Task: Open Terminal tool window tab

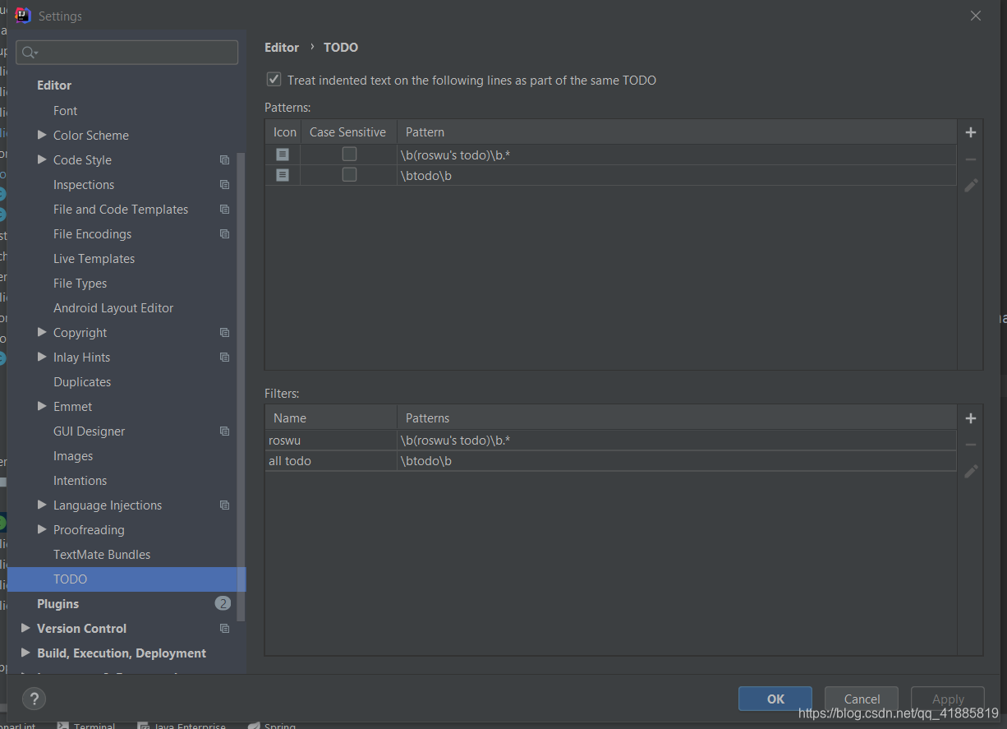Action: click(x=86, y=726)
